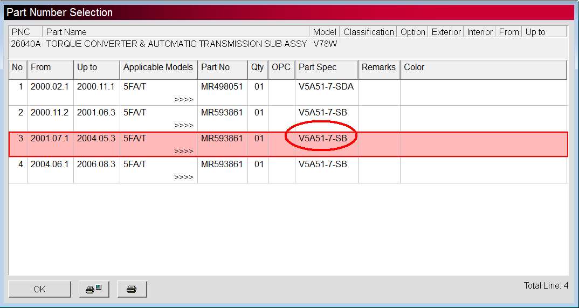Select part number MR498051 in row 1
This screenshot has height=308, width=579.
[222, 87]
